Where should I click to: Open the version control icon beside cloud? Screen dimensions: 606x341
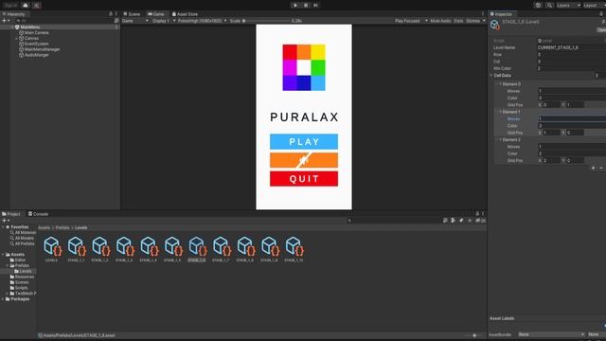37,6
